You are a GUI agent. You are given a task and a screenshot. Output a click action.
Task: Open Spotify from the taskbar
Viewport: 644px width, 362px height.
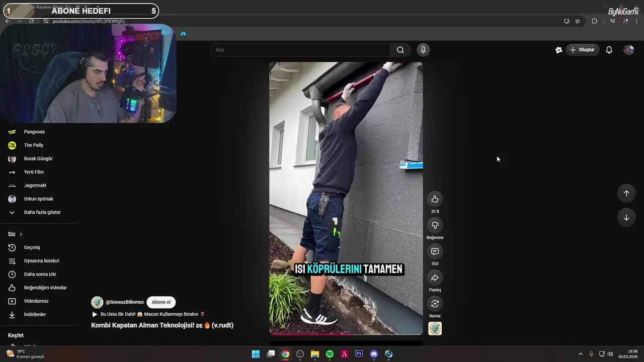click(330, 354)
